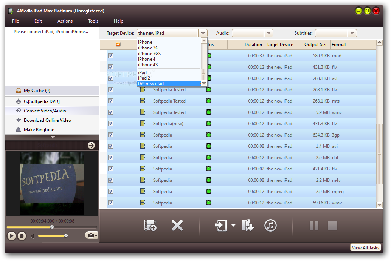
Task: Play the preview video
Action: pos(11,236)
